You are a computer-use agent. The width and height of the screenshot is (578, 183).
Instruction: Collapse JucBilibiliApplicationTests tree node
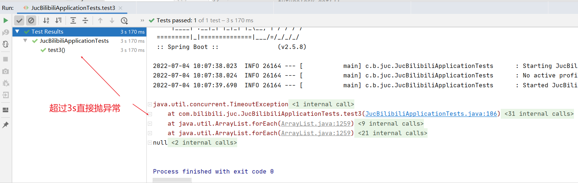click(x=25, y=41)
